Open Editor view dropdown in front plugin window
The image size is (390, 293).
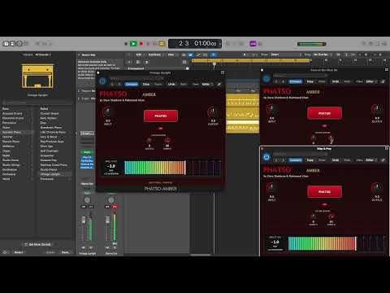[x=207, y=85]
